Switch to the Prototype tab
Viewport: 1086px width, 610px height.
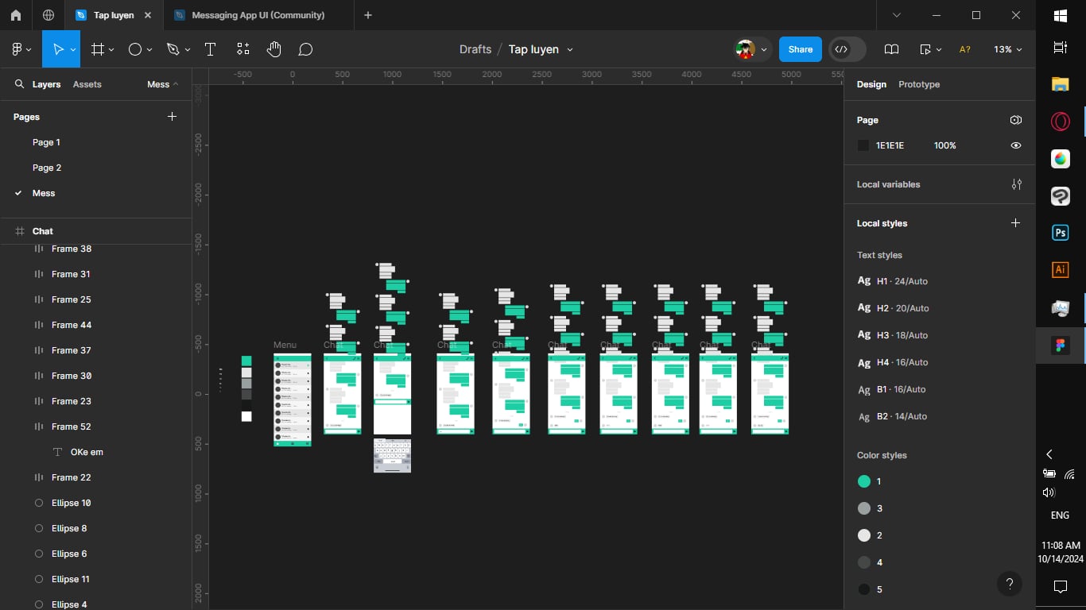(x=919, y=84)
